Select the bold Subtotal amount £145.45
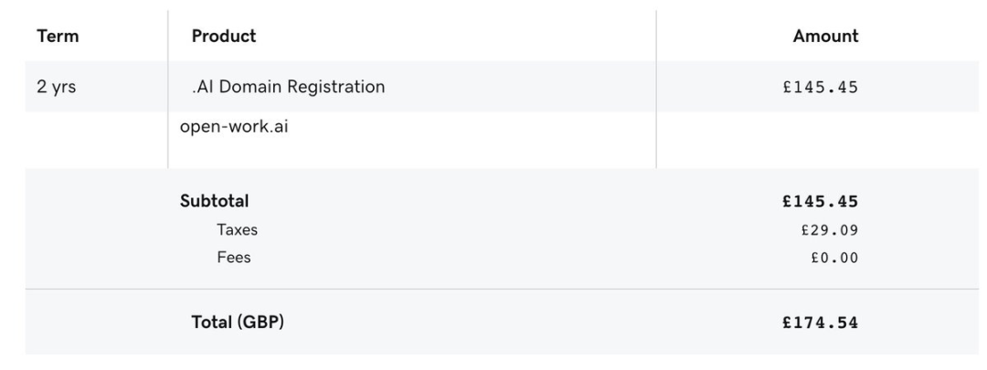987x370 pixels. pos(820,202)
